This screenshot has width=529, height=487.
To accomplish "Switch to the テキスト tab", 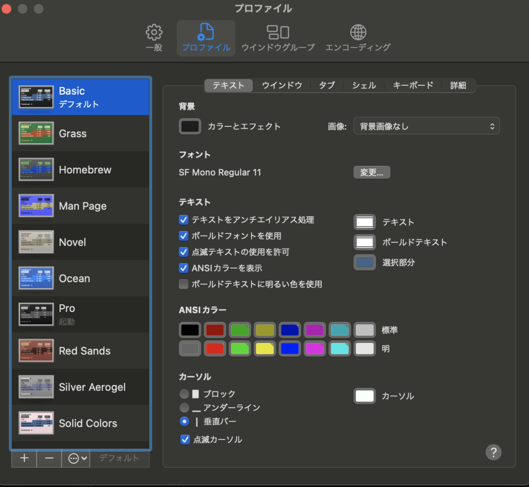I will (x=228, y=85).
